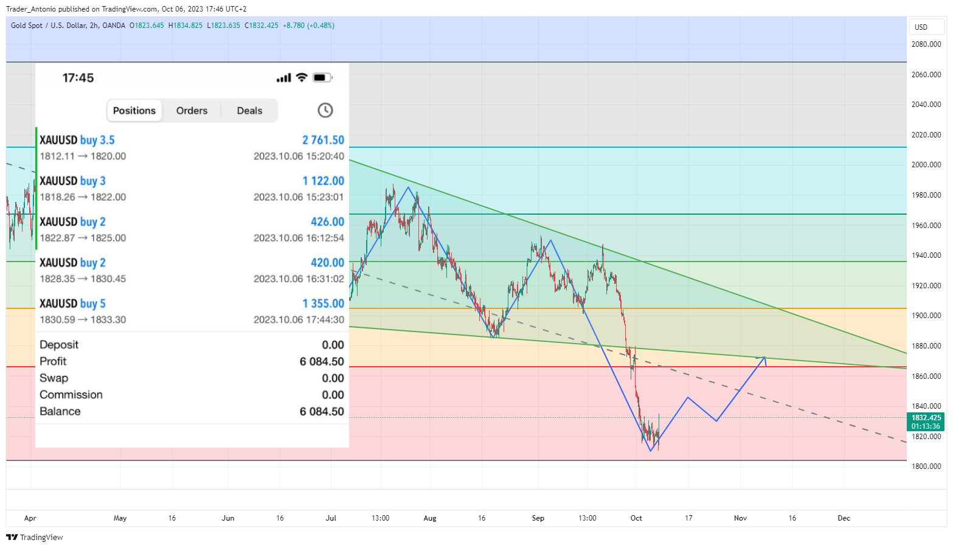Viewport: 953px width, 548px height.
Task: Click the 17:45 phone clock time
Action: click(x=78, y=78)
